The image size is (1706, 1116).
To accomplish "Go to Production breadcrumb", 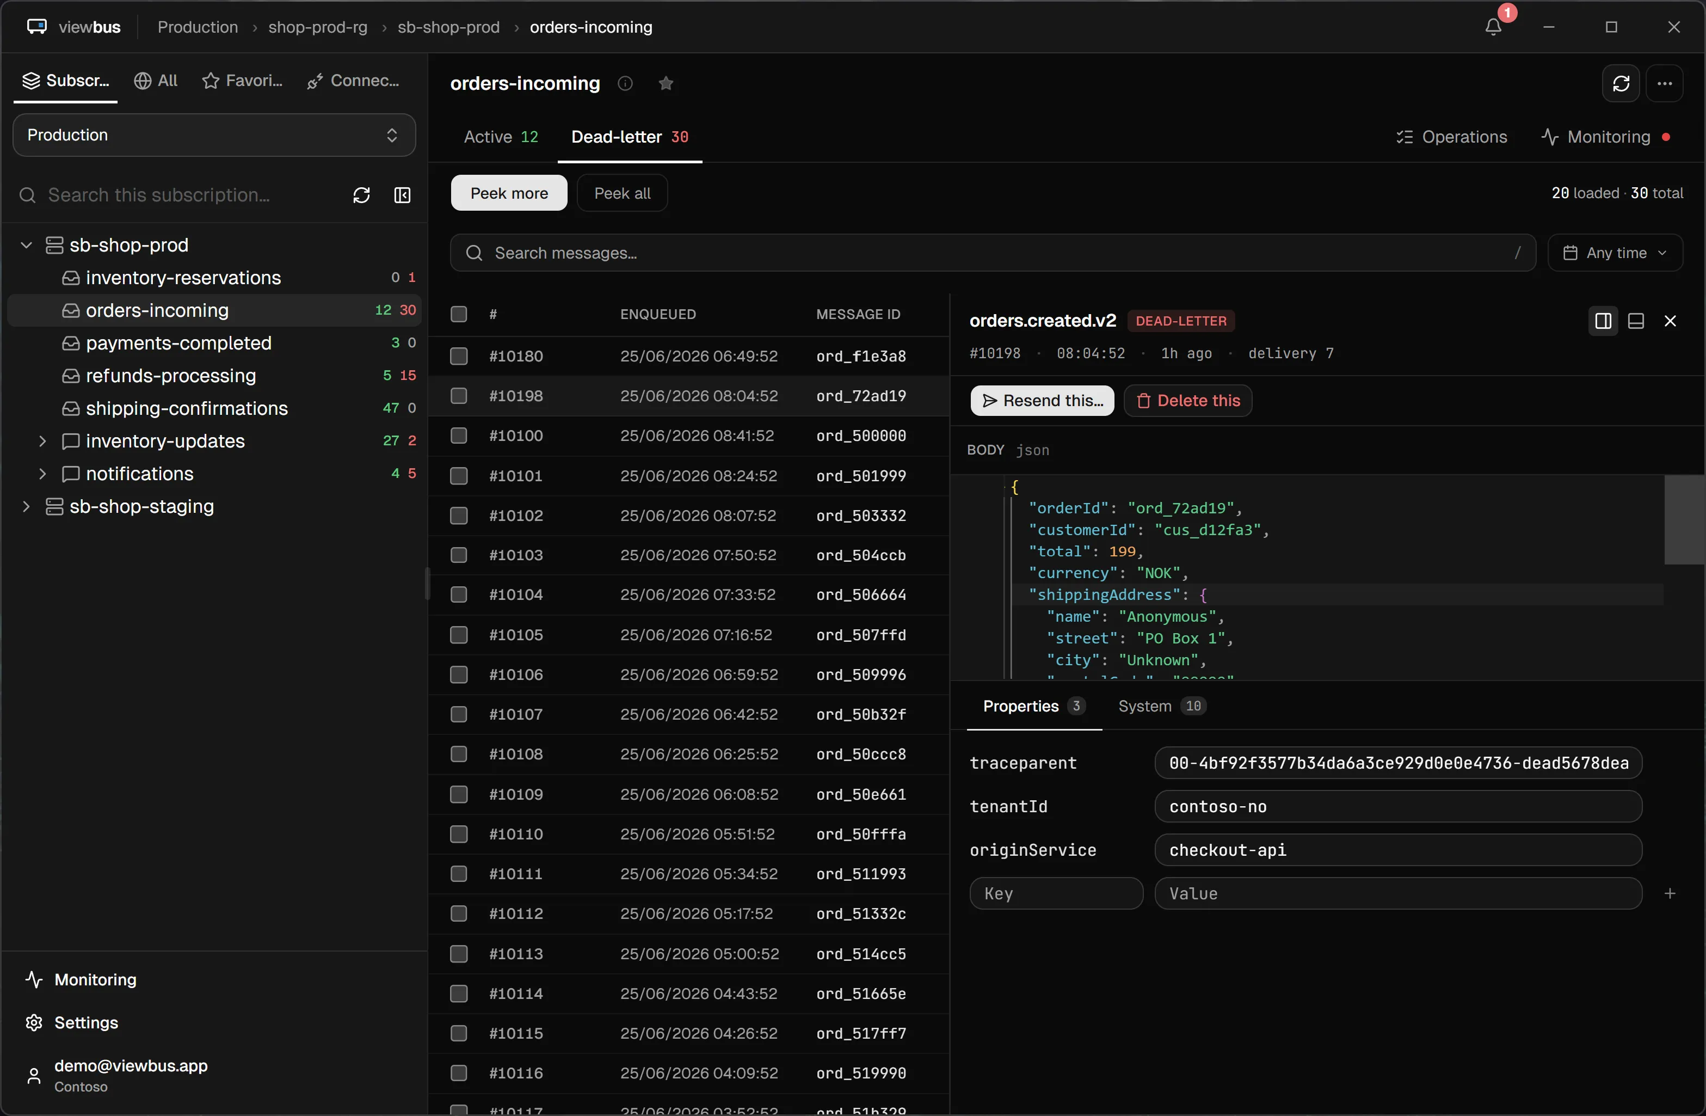I will pyautogui.click(x=198, y=27).
